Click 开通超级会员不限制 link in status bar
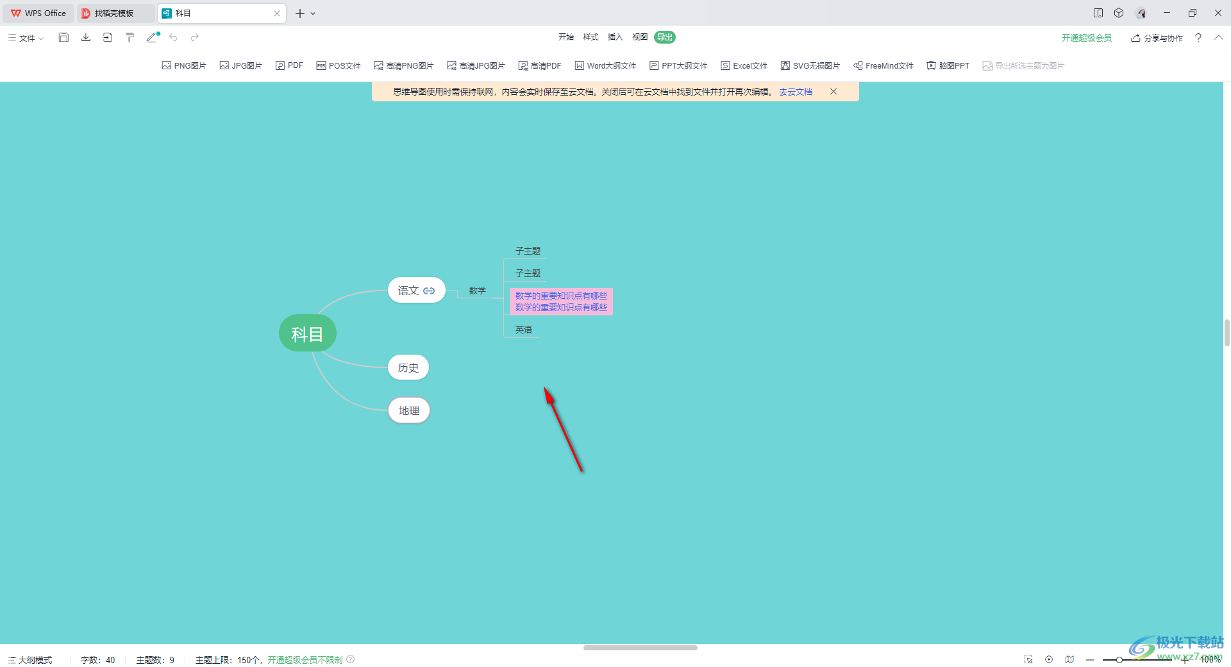Screen dimensions: 1231x667 coord(305,660)
